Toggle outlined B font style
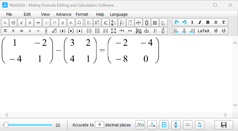Viewport: 238px width, 131px height. tap(216, 22)
